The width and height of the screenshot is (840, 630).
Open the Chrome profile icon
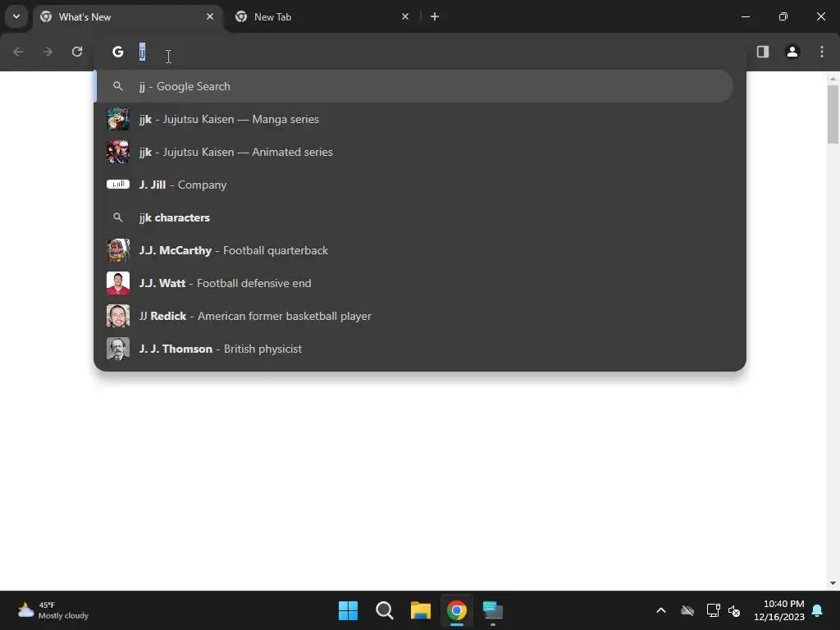pos(792,52)
